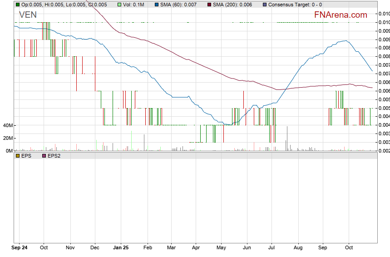
Task: Click the 'Jan 25' date axis label
Action: click(121, 248)
